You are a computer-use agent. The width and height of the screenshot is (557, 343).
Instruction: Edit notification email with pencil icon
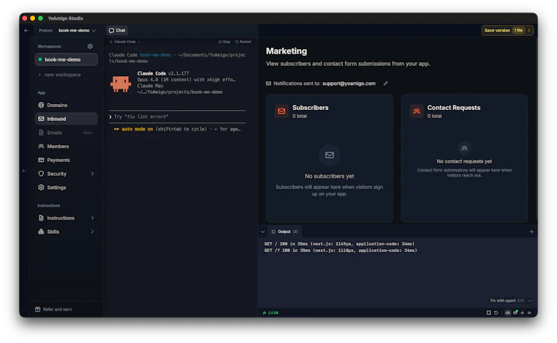[386, 84]
